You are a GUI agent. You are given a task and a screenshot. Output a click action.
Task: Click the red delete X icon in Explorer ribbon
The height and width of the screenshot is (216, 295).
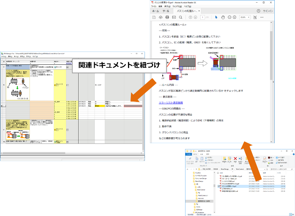click(x=235, y=159)
